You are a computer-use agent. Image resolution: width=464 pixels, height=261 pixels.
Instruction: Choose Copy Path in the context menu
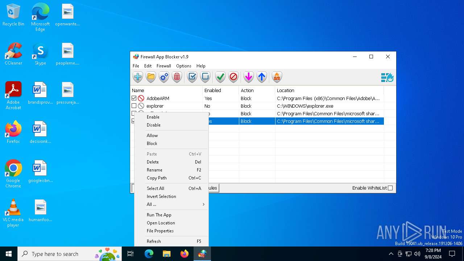[x=171, y=178]
